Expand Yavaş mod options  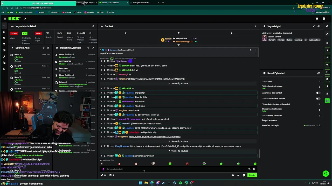point(319,82)
